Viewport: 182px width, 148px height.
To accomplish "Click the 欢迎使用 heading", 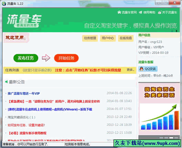I will 15,38.
